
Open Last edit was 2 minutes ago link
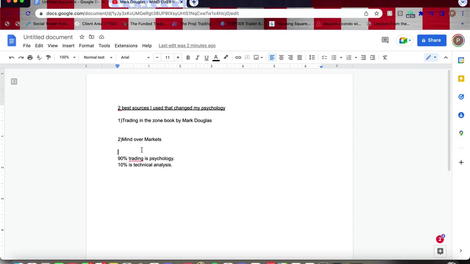coord(187,46)
